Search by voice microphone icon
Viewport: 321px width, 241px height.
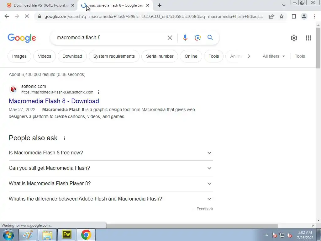point(185,38)
